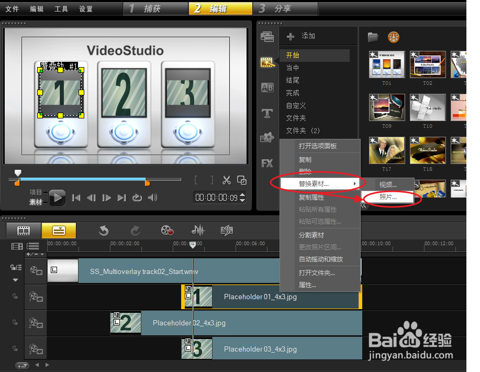480x372 pixels.
Task: Open the Graphic library flower icon
Action: (x=267, y=138)
